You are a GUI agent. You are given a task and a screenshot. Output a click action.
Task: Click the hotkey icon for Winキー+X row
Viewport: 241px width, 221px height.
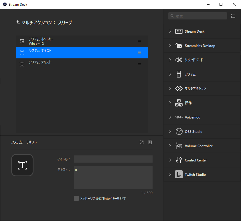click(x=22, y=41)
